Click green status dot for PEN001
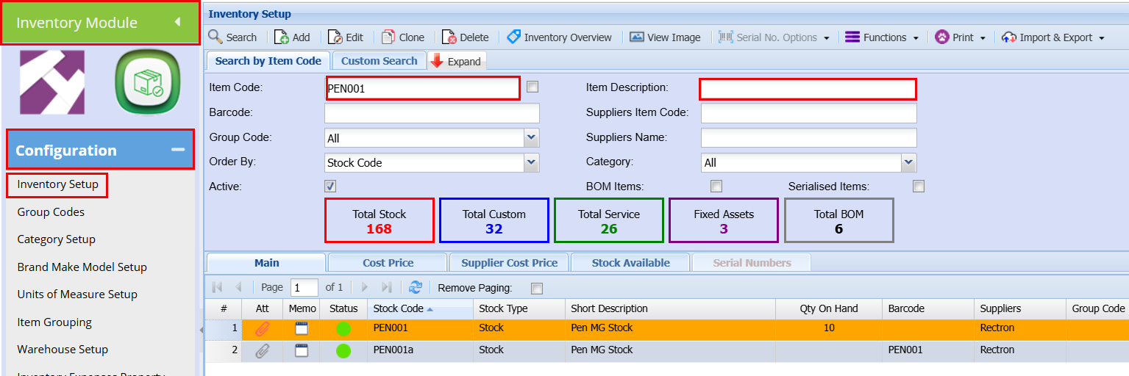 [x=343, y=329]
